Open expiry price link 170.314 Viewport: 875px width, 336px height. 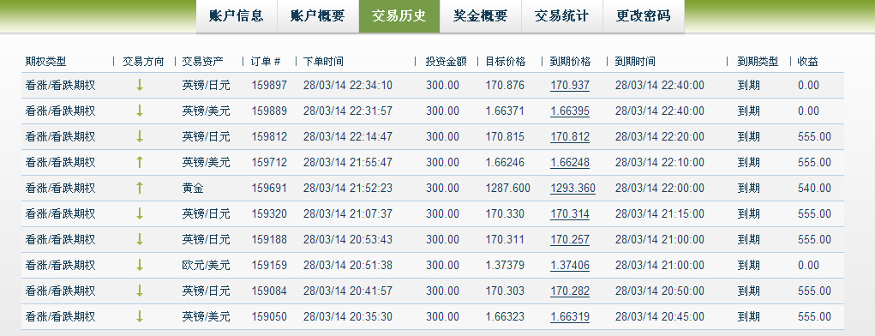coord(570,213)
